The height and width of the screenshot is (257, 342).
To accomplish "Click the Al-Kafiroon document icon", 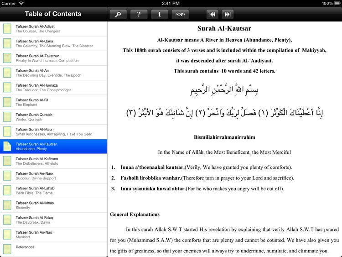I will pos(7,161).
